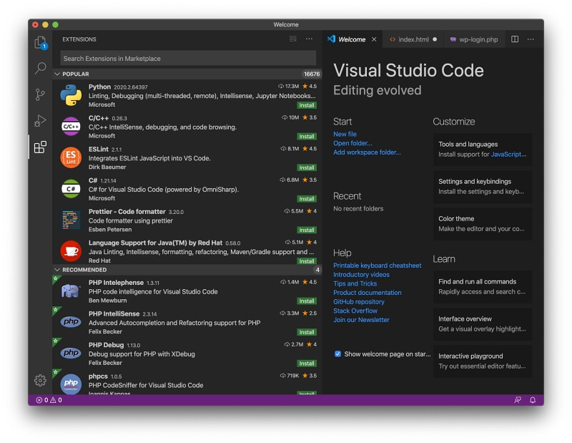Install the C# extension

[x=307, y=199]
